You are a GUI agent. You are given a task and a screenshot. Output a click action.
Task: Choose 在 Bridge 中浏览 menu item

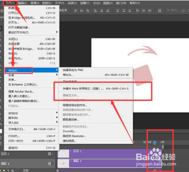pos(32,18)
